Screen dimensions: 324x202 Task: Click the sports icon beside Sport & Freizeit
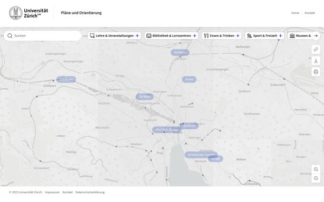pos(249,36)
